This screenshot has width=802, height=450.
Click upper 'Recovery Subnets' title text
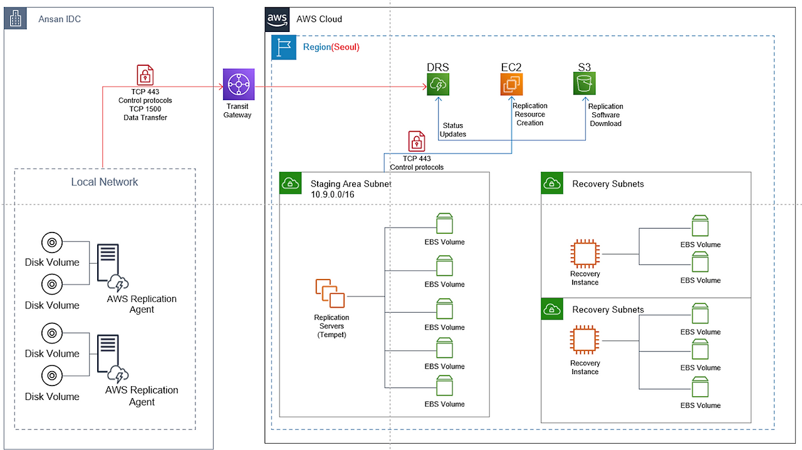(608, 184)
